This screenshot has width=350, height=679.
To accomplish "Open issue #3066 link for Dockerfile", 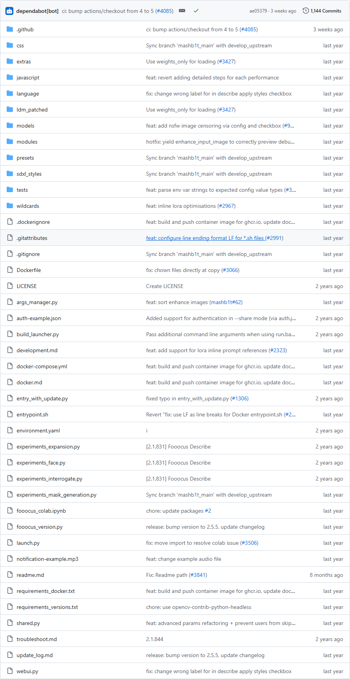I will click(x=230, y=270).
